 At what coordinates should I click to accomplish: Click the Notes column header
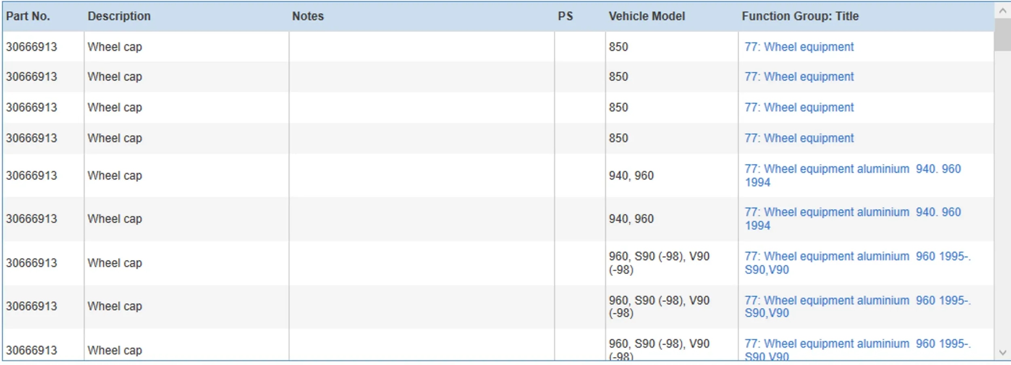[x=308, y=16]
